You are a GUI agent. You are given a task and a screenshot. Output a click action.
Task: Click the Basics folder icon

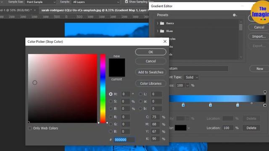click(x=162, y=23)
